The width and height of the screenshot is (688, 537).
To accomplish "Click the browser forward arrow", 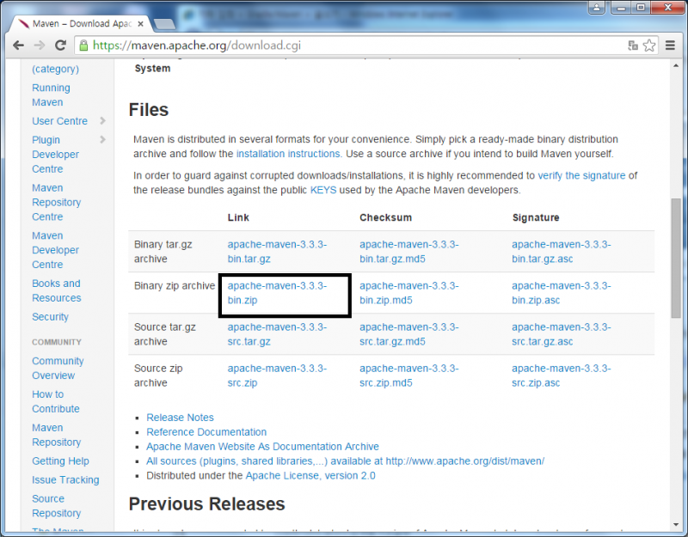I will (40, 46).
